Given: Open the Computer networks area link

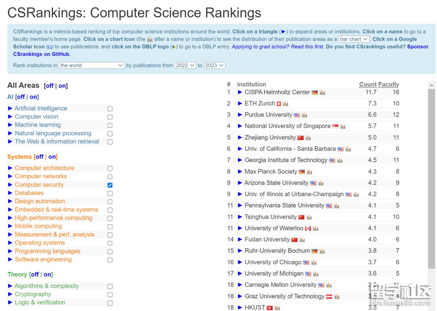Looking at the screenshot, I should (x=41, y=177).
